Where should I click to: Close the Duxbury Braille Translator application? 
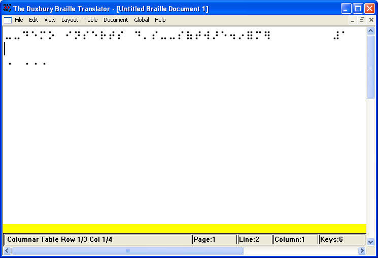369,9
